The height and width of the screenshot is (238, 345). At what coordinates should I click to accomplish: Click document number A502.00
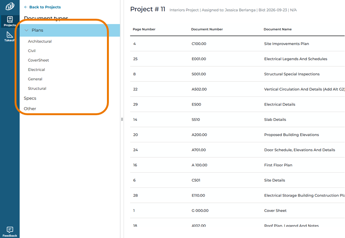pyautogui.click(x=199, y=89)
